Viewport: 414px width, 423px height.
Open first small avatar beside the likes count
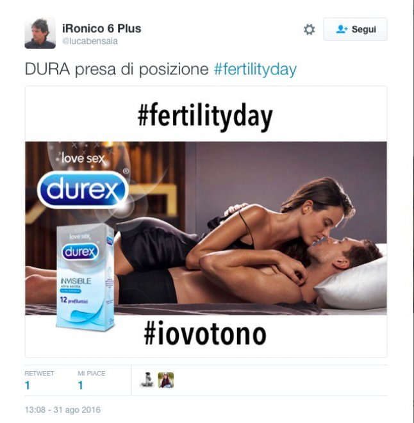click(147, 380)
